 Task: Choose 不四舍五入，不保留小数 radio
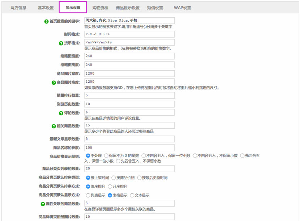[x=195, y=156]
